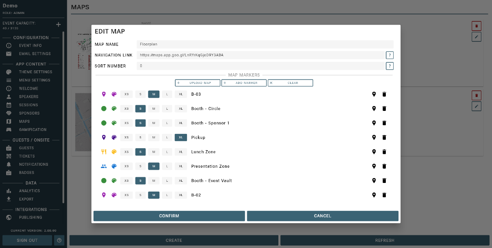Viewport: 492px width, 248px height.
Task: Select the Publishing icon under Integrations
Action: coord(9,217)
